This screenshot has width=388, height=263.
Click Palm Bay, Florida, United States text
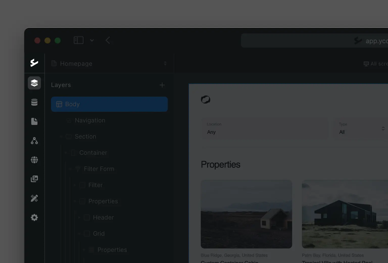coord(333,255)
